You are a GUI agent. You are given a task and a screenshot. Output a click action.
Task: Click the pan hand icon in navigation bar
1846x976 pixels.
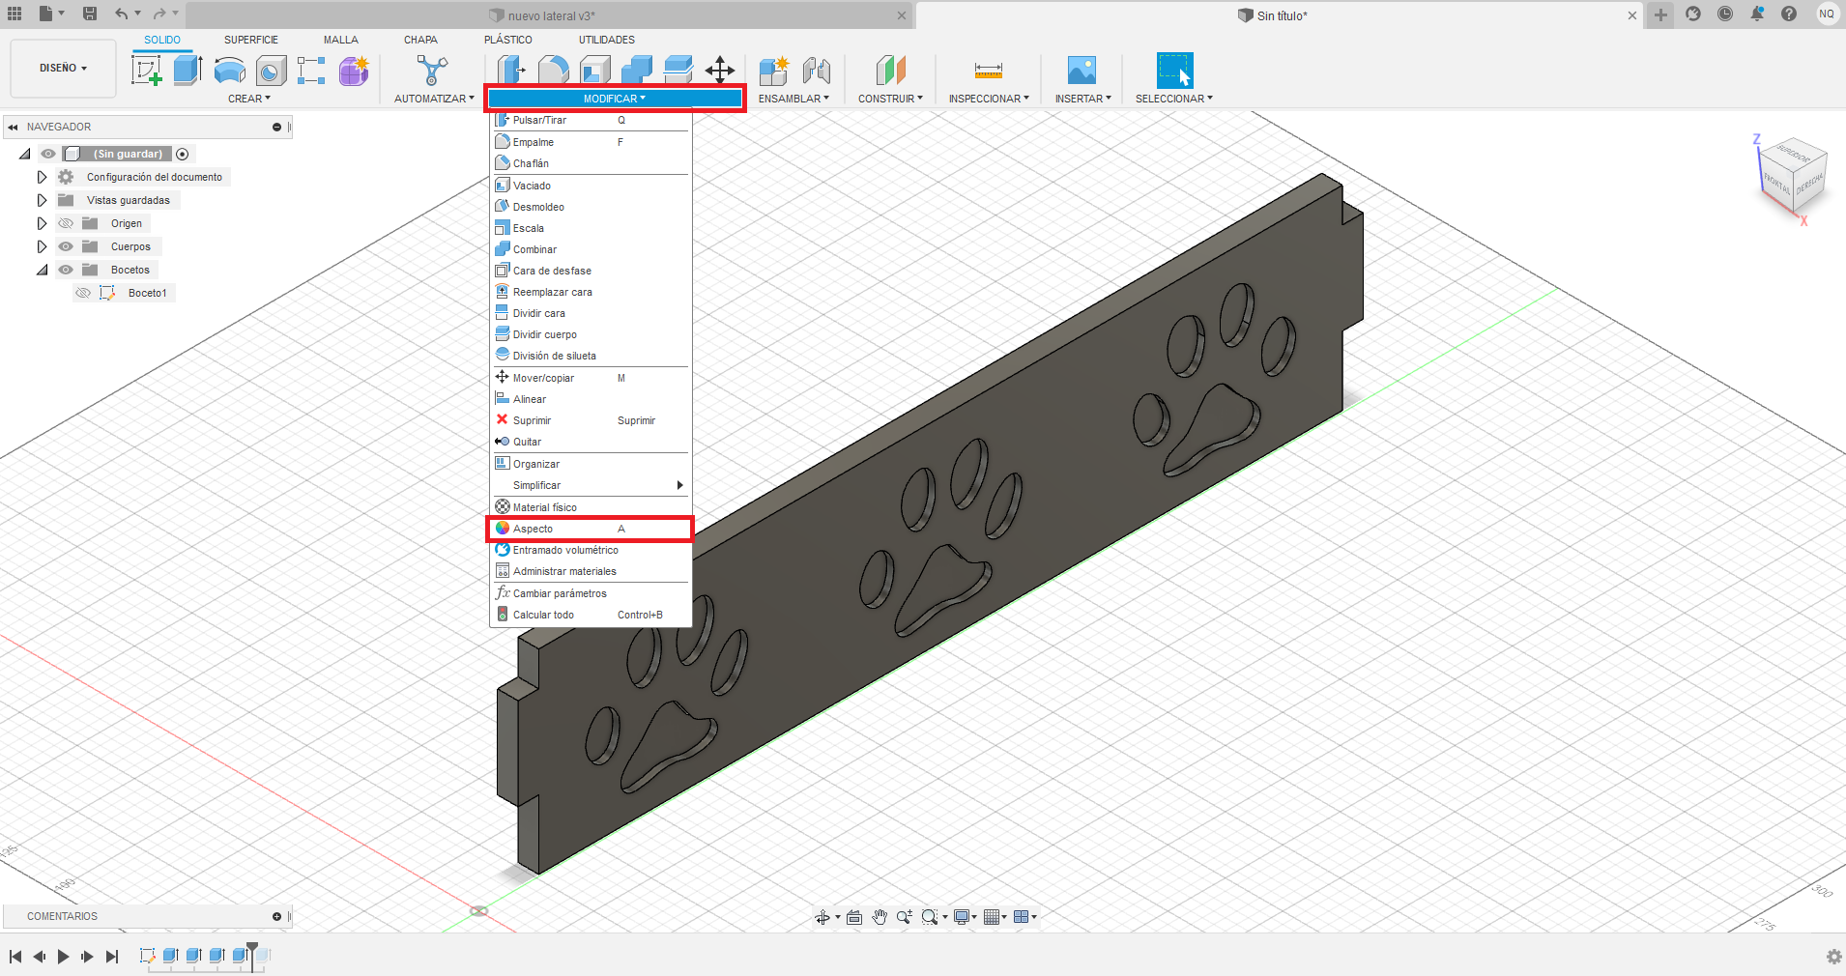coord(880,917)
